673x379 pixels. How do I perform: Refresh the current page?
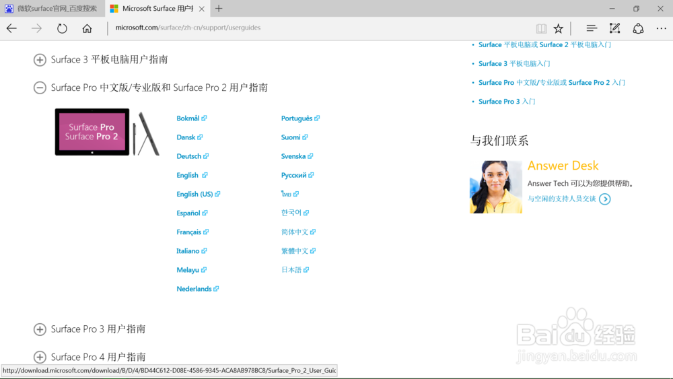(62, 28)
